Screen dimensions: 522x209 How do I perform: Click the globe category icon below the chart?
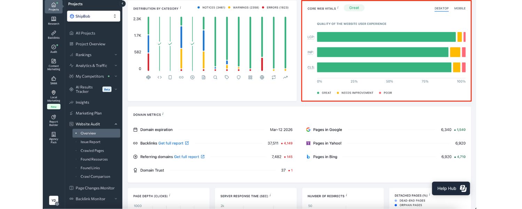pos(262,77)
